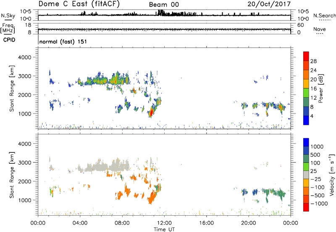Click the 'N.Search' legend label
The width and height of the screenshot is (336, 232).
click(324, 15)
